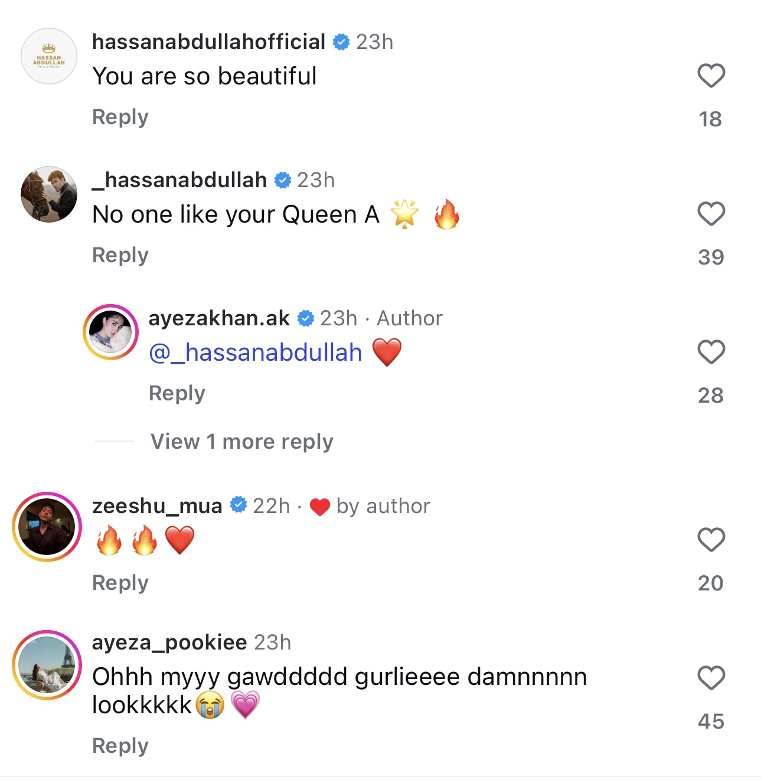Like hassanabdullahofficial's "You are so beautiful" comment

click(x=711, y=76)
